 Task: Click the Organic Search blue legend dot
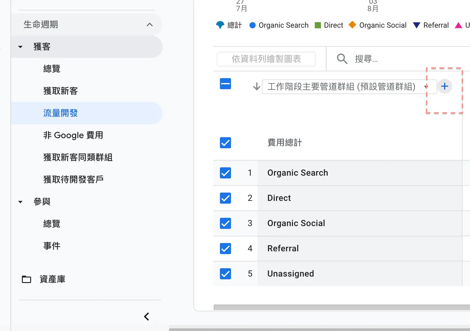click(x=252, y=25)
